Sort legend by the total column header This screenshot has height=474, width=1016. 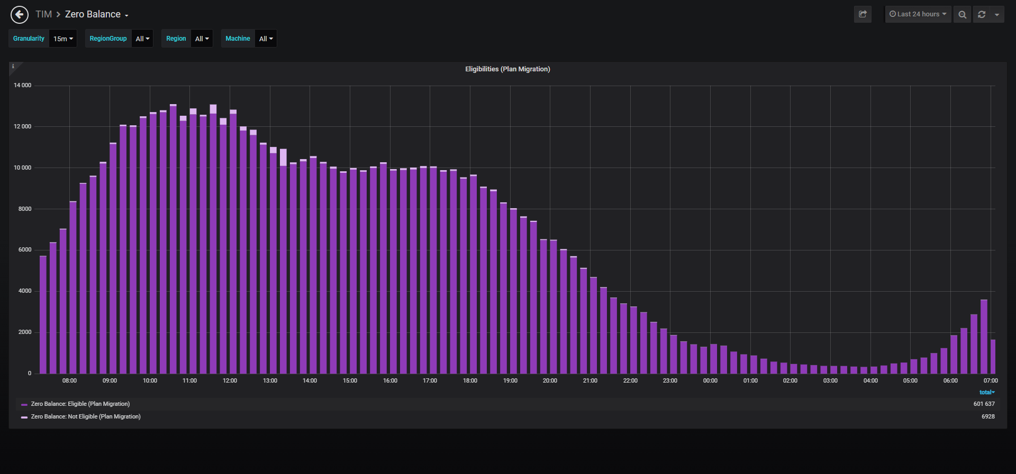pos(987,392)
